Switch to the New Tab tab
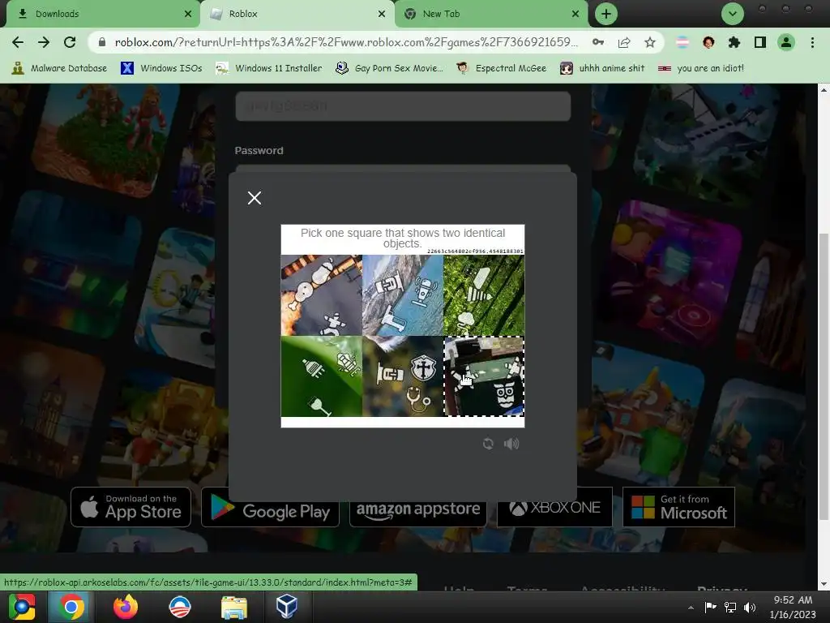Viewport: 830px width, 623px height. click(x=491, y=14)
